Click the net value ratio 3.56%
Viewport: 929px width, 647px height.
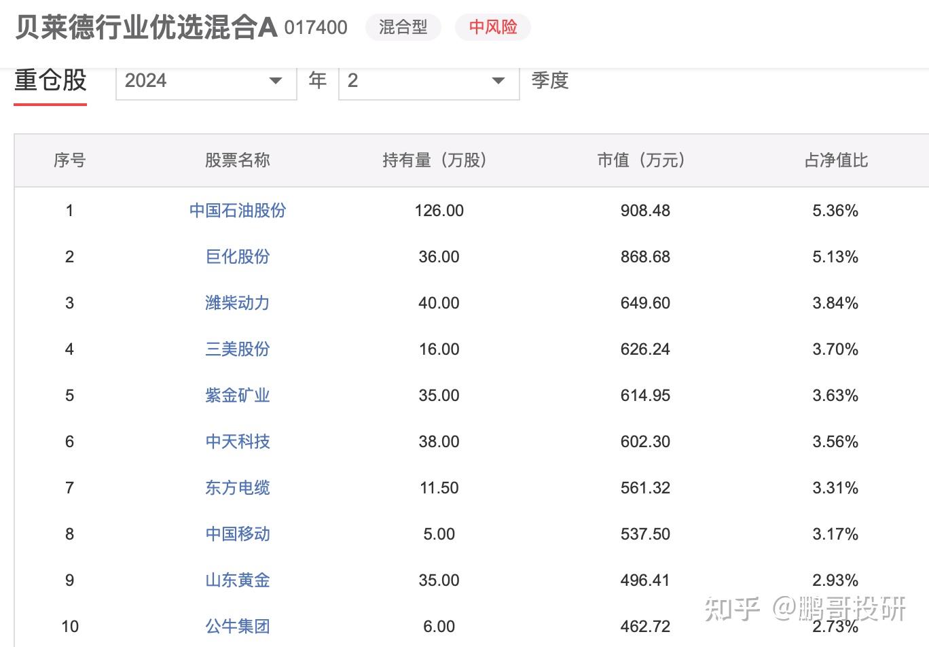(835, 442)
